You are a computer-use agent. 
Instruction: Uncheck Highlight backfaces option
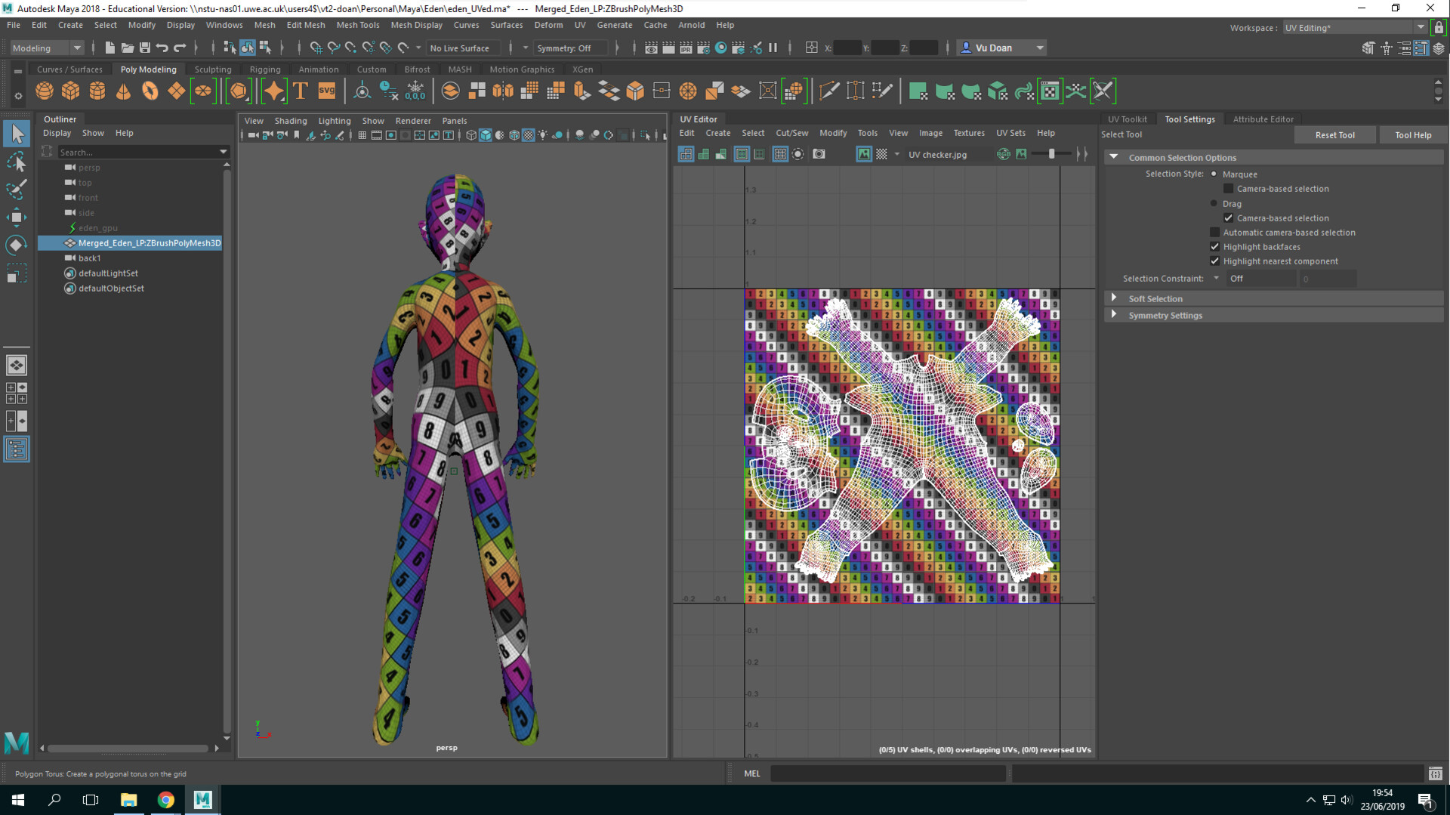pos(1214,247)
